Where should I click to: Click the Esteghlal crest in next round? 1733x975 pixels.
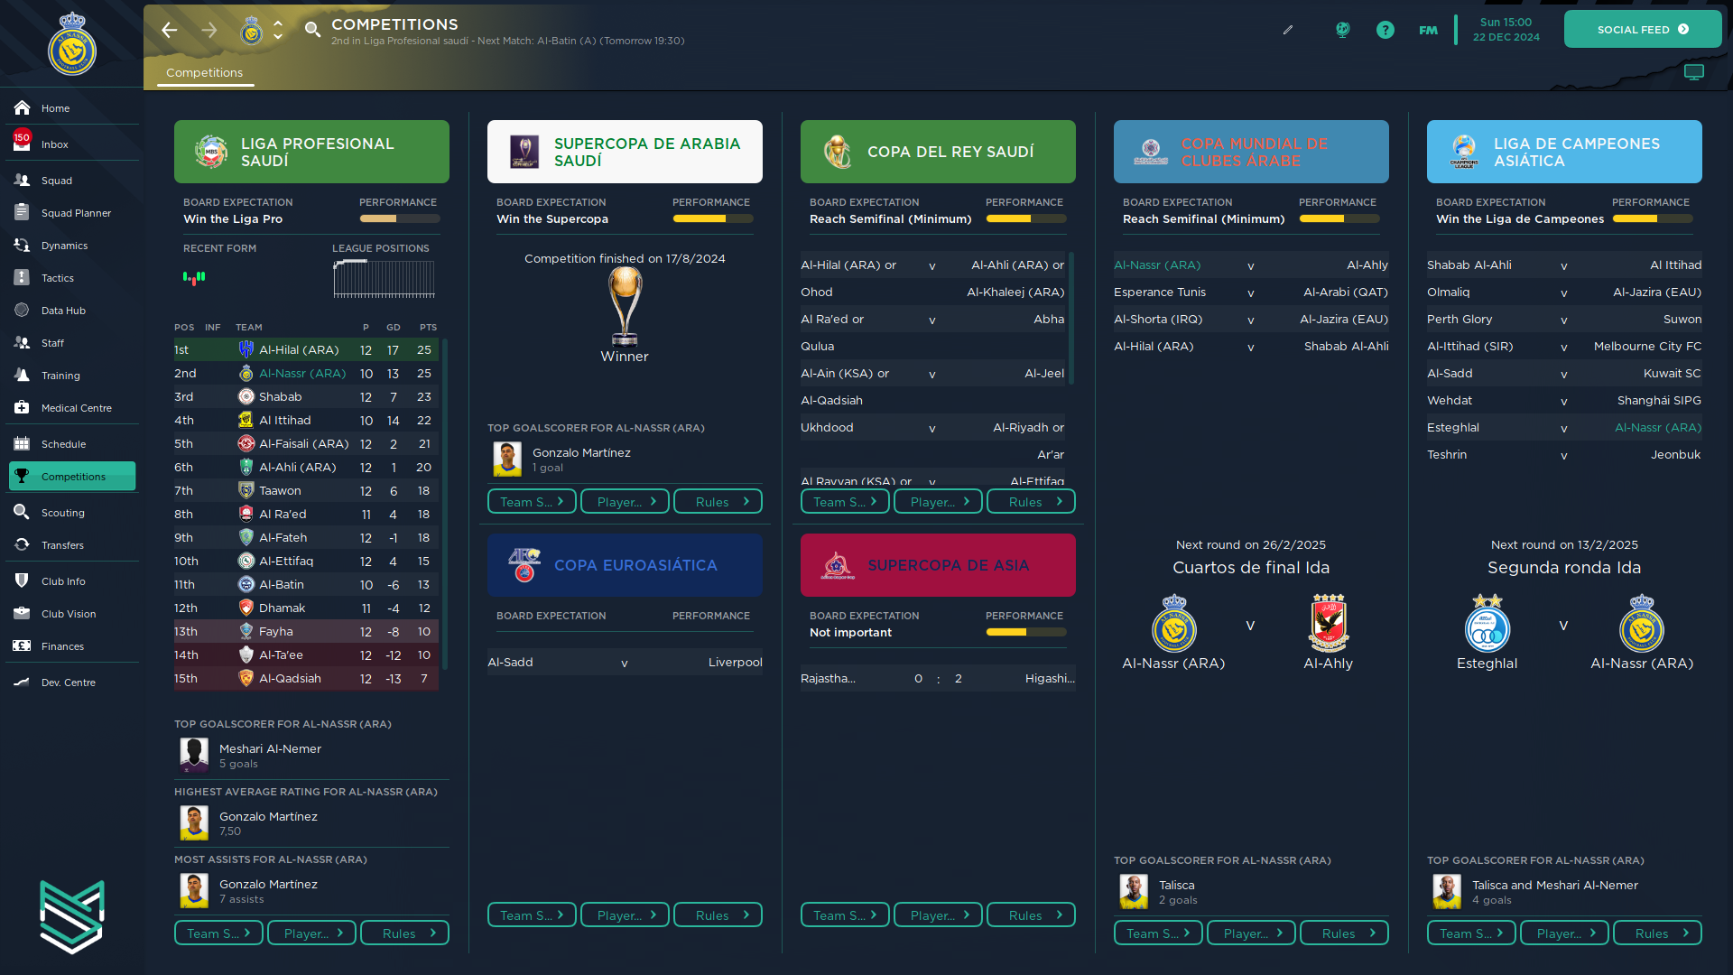(x=1487, y=623)
